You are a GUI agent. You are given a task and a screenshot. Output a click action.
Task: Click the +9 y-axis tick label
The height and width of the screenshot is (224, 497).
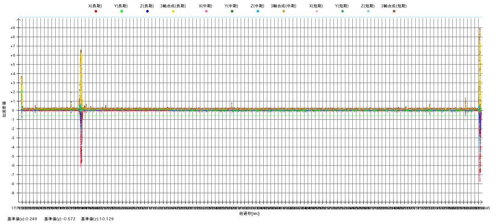coord(13,28)
